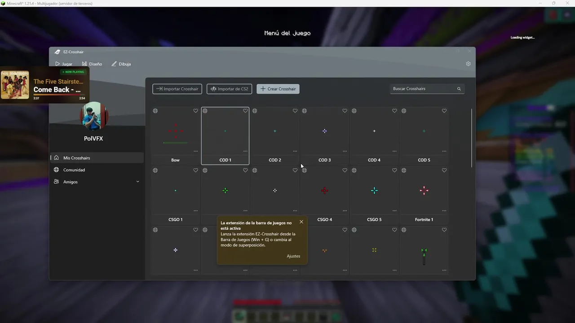Click Ajustes in the notification popup
The image size is (575, 323).
pyautogui.click(x=293, y=256)
